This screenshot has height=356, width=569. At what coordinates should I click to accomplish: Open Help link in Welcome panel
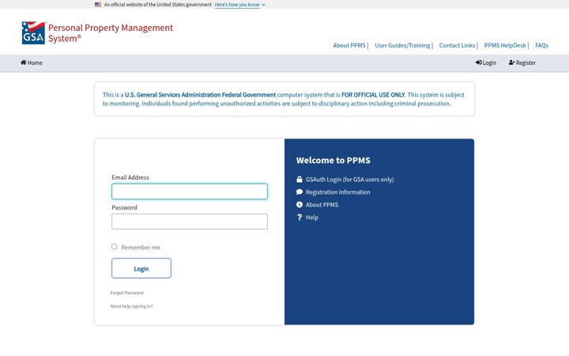click(311, 218)
